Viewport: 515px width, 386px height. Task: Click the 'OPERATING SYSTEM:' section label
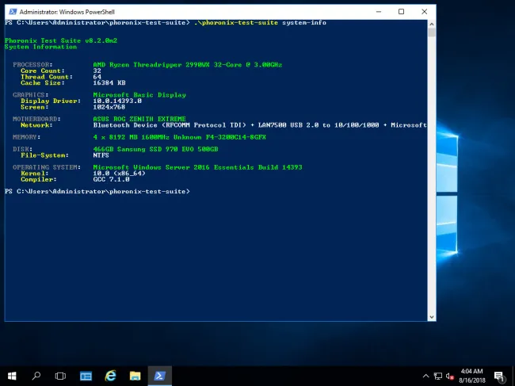[x=47, y=167]
